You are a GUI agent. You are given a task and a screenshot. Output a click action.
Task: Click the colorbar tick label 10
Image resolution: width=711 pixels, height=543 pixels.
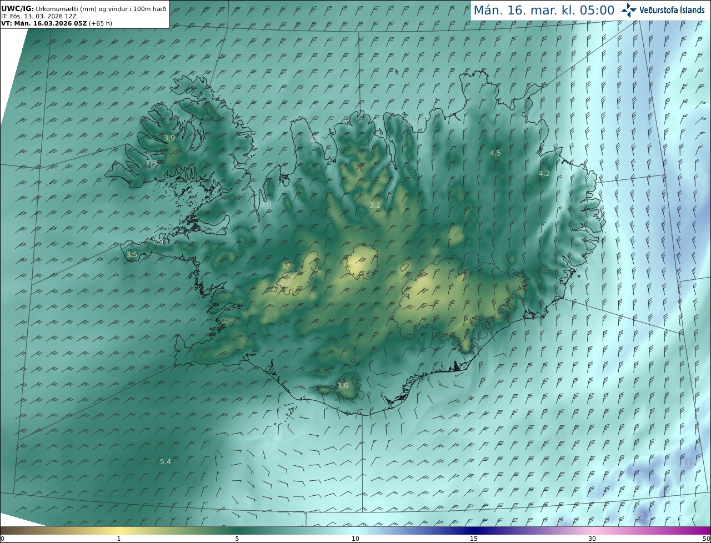click(355, 539)
